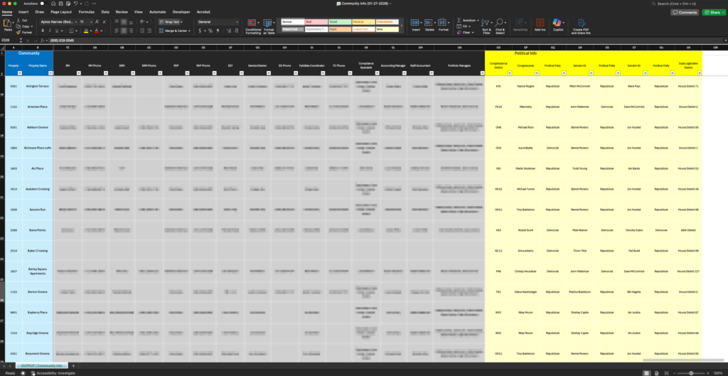This screenshot has width=728, height=376.
Task: Click Create PDF and share link
Action: click(x=580, y=27)
